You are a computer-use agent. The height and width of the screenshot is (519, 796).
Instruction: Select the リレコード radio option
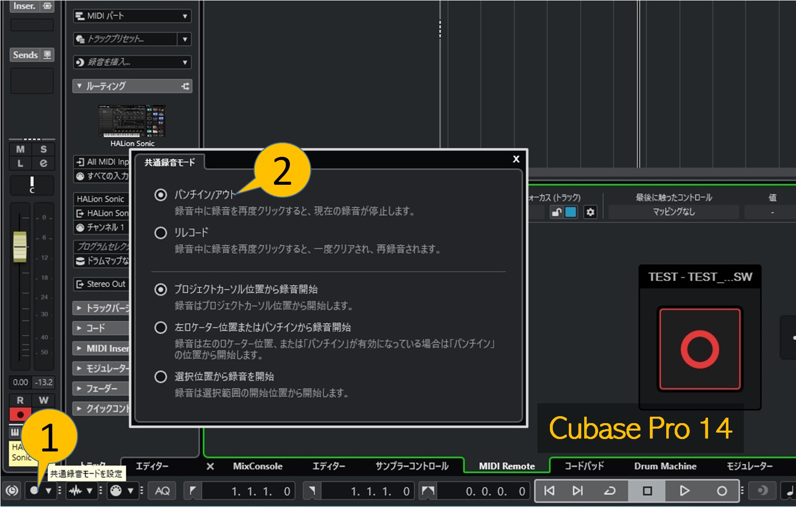point(161,232)
